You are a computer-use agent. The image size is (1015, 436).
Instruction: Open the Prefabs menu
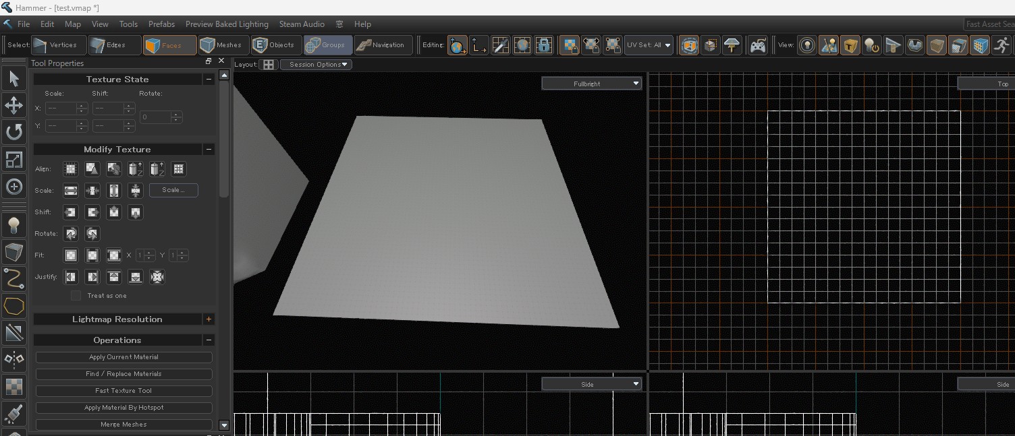(x=161, y=24)
